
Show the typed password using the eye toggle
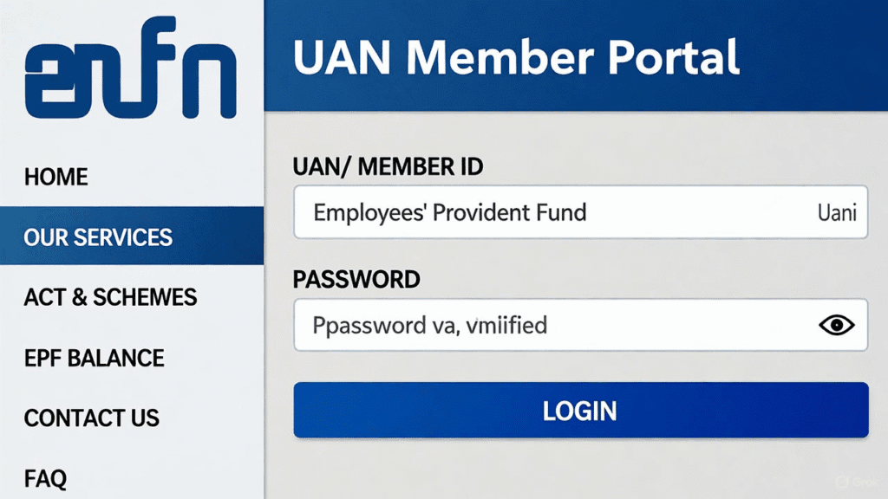coord(835,324)
